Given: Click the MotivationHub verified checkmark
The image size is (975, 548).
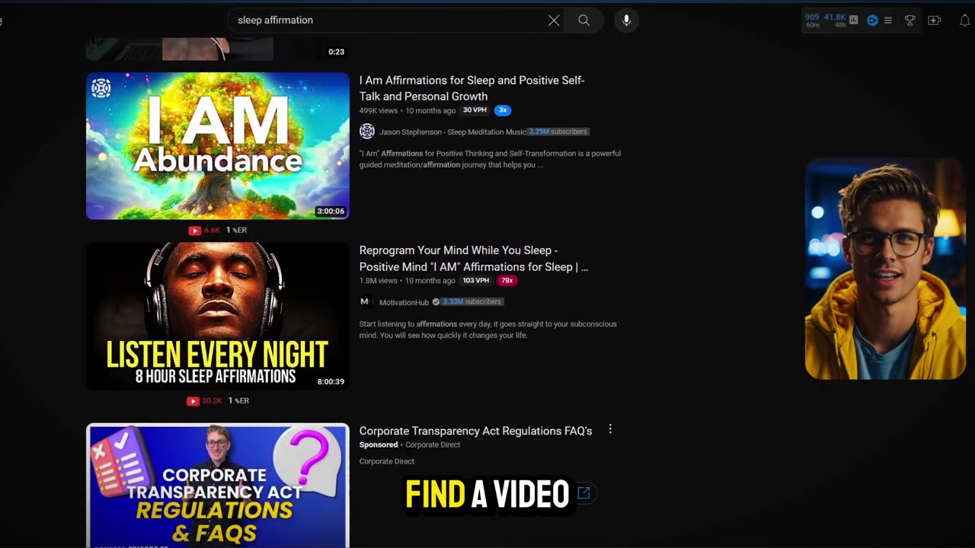Looking at the screenshot, I should pos(436,302).
